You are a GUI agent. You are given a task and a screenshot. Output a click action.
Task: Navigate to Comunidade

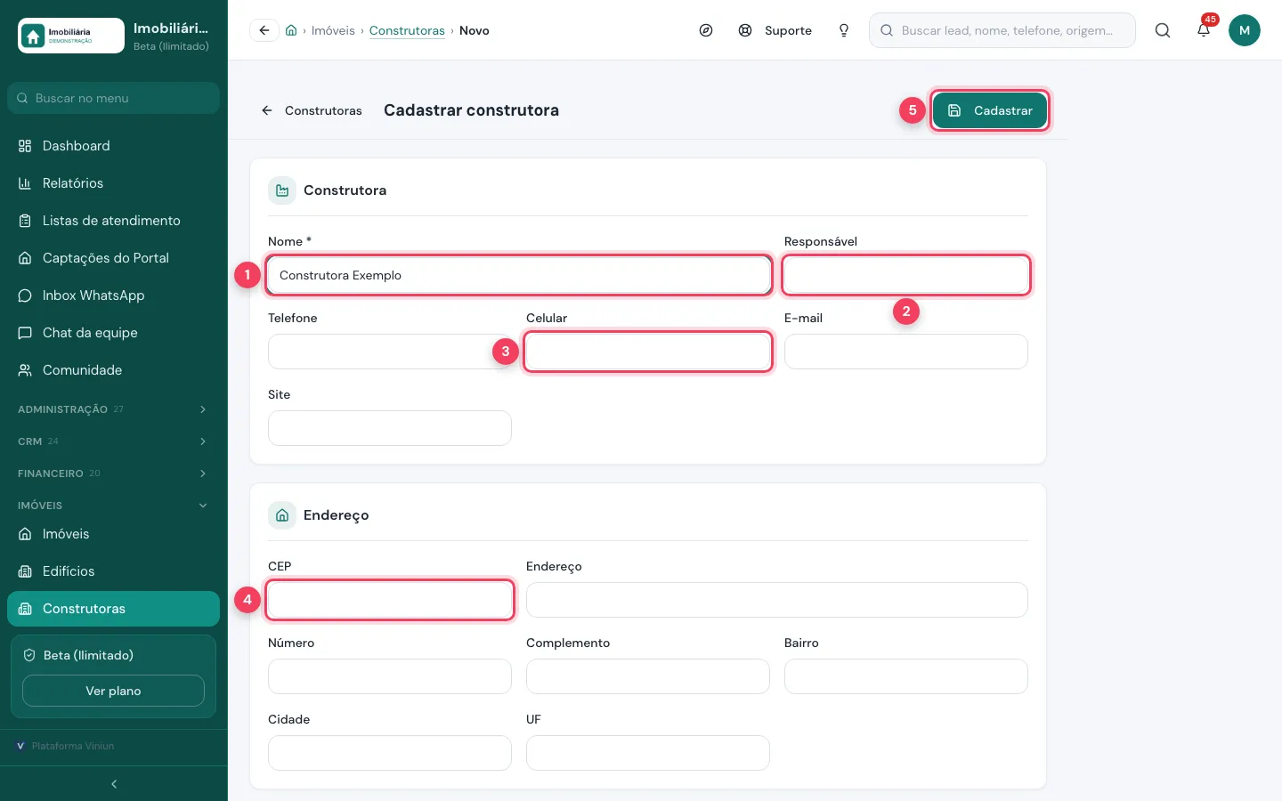113,370
